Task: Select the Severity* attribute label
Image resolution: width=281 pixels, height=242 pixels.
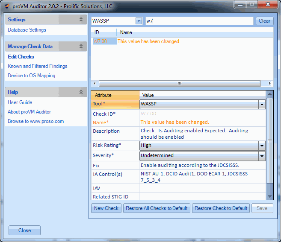Action: coord(103,155)
